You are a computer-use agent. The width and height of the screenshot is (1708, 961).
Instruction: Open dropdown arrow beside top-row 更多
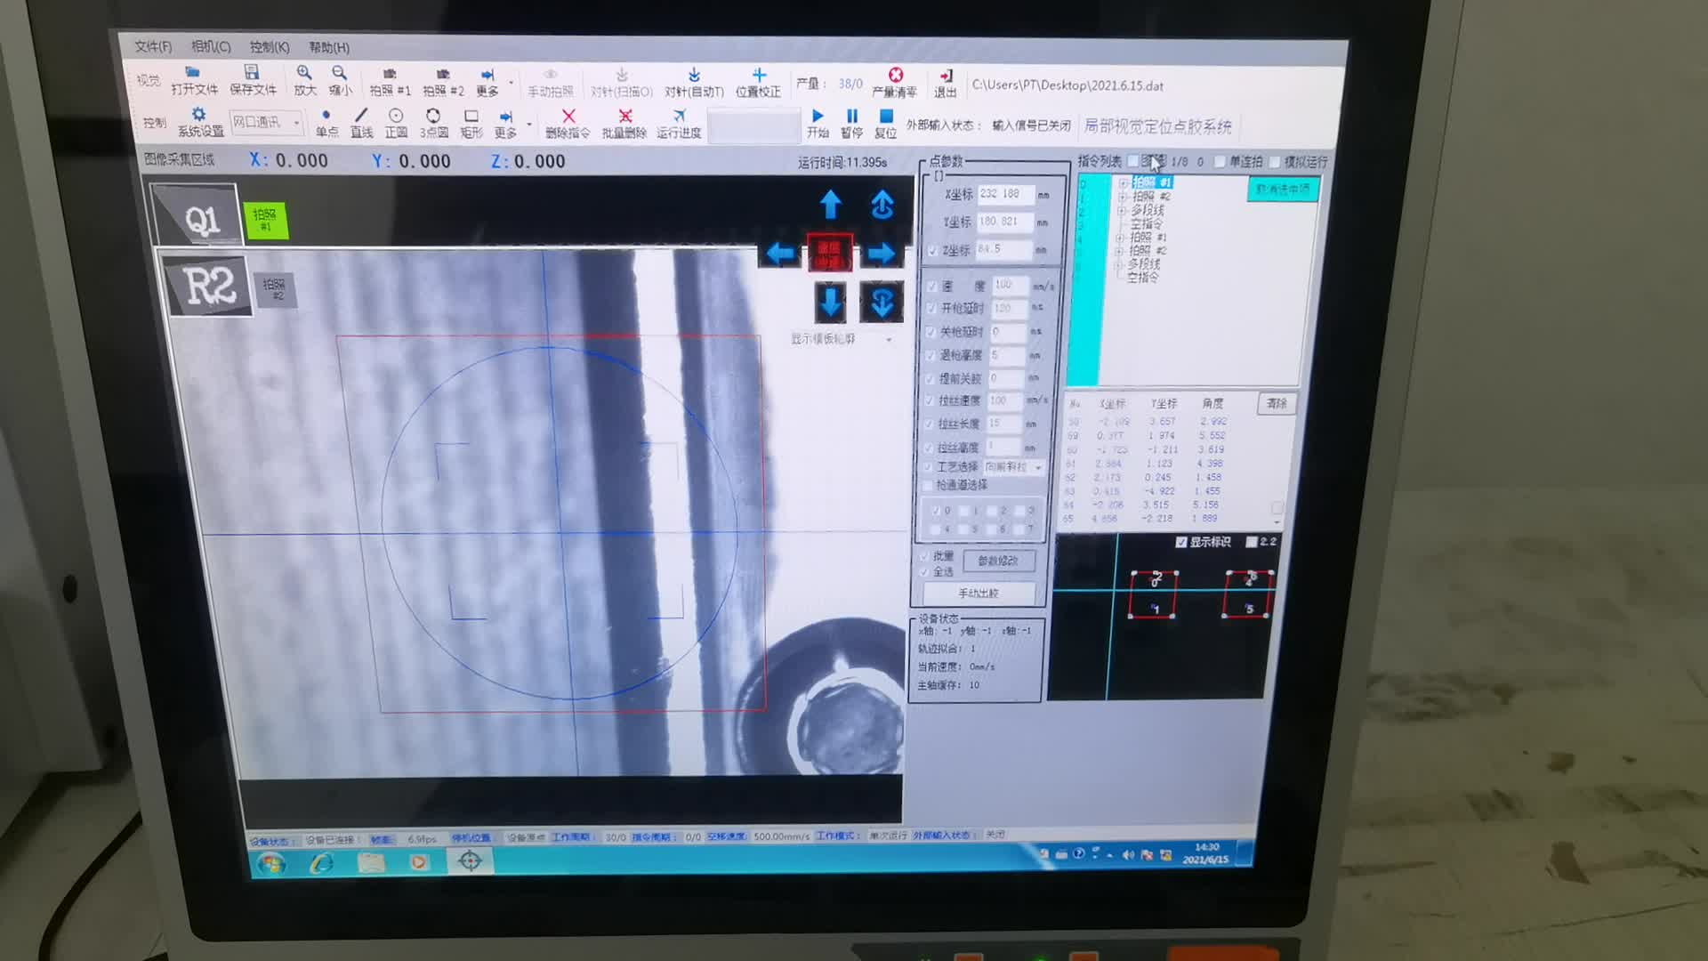(x=511, y=83)
